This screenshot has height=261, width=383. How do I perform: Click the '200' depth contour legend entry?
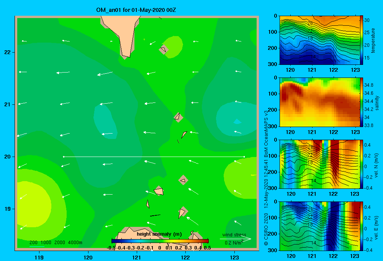coord(33,243)
